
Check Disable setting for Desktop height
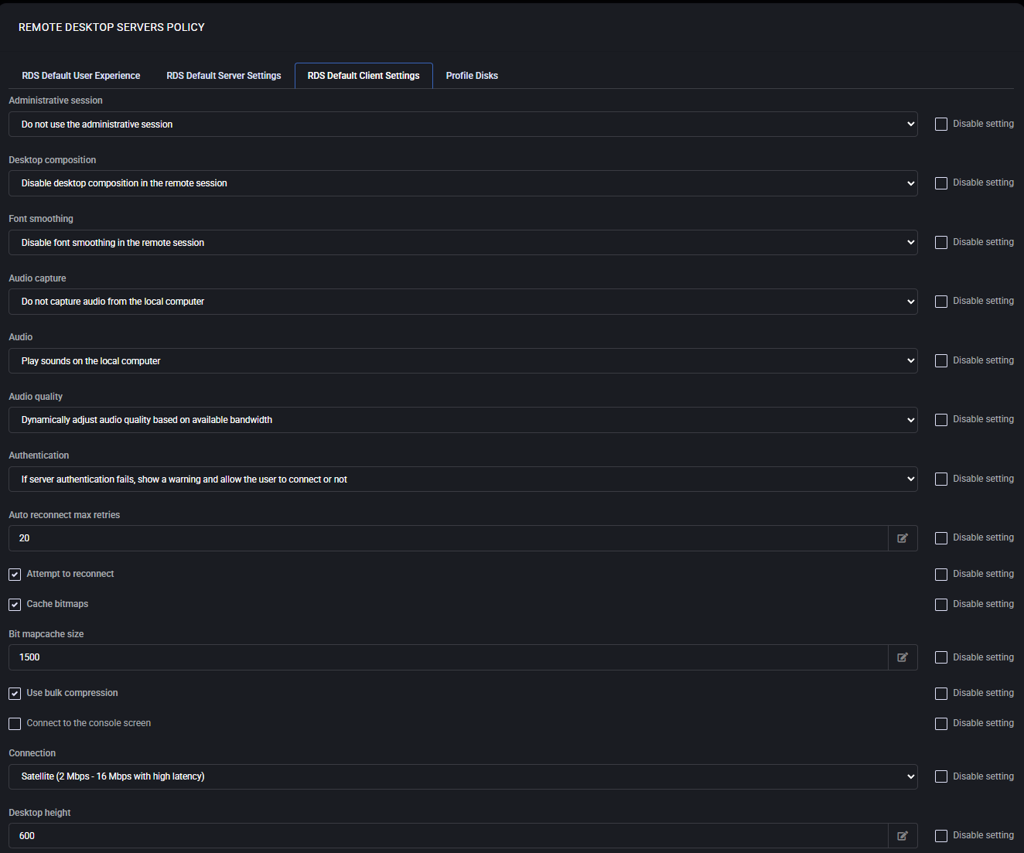tap(941, 836)
